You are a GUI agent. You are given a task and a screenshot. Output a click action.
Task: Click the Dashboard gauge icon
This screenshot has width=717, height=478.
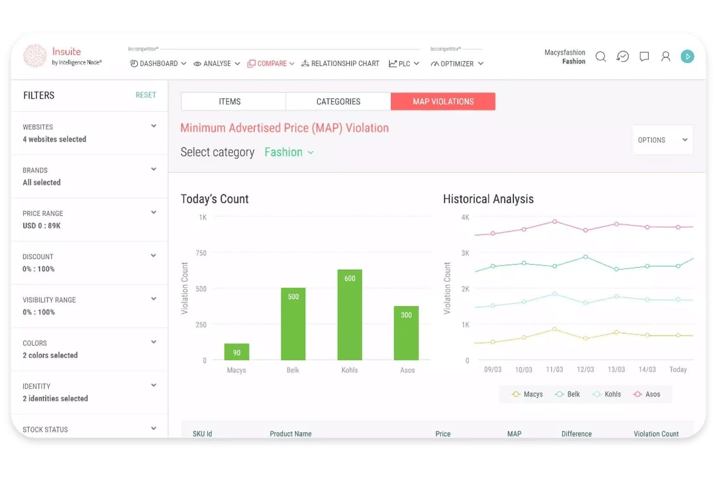[x=134, y=63]
